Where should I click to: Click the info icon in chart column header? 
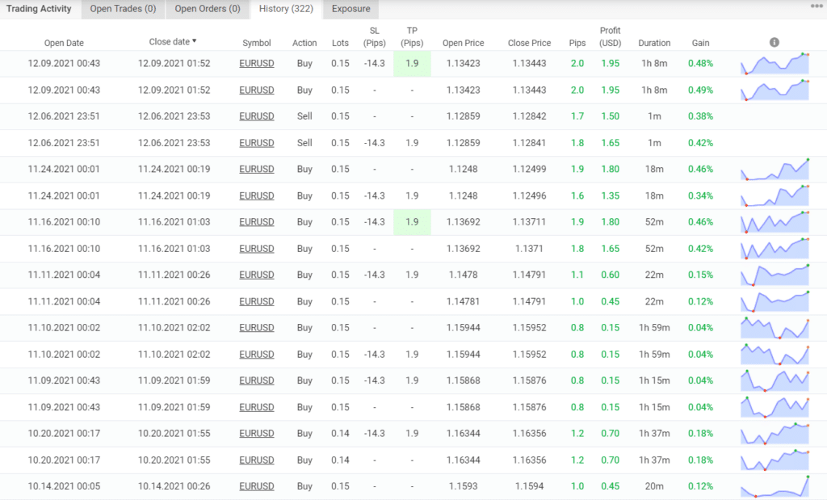click(775, 42)
